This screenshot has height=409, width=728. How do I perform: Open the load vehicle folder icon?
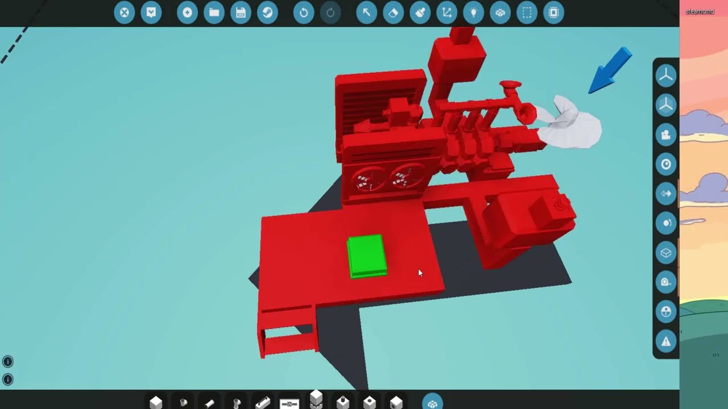coord(214,12)
